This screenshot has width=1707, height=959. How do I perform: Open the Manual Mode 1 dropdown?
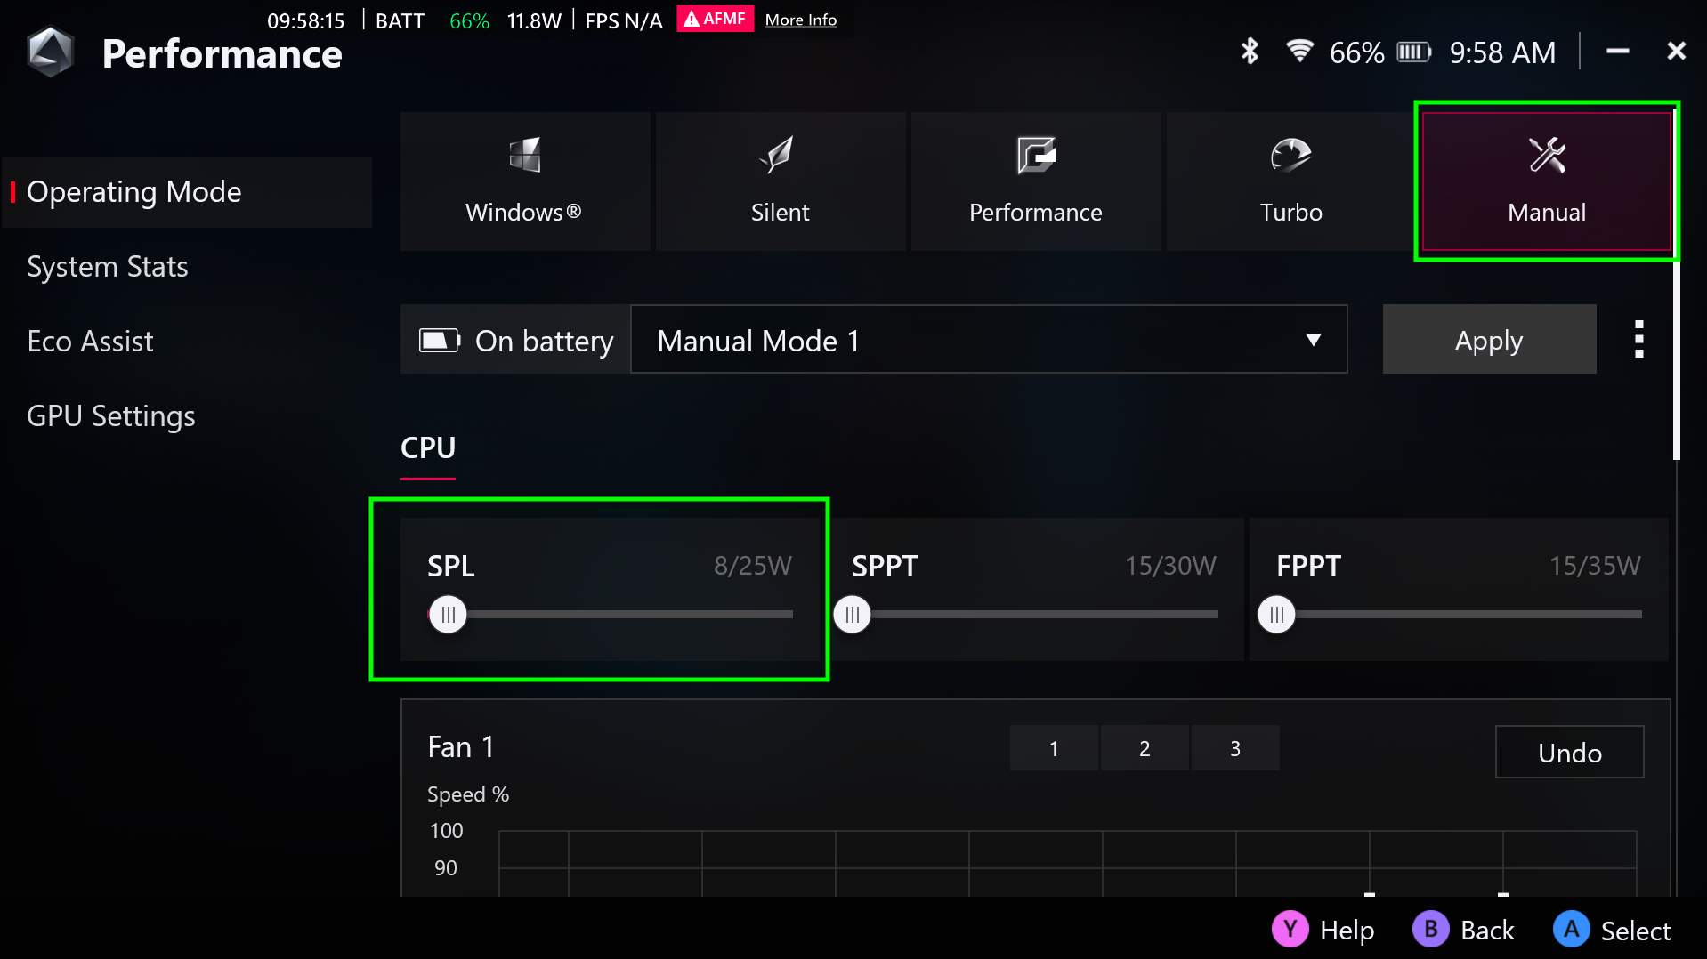988,340
